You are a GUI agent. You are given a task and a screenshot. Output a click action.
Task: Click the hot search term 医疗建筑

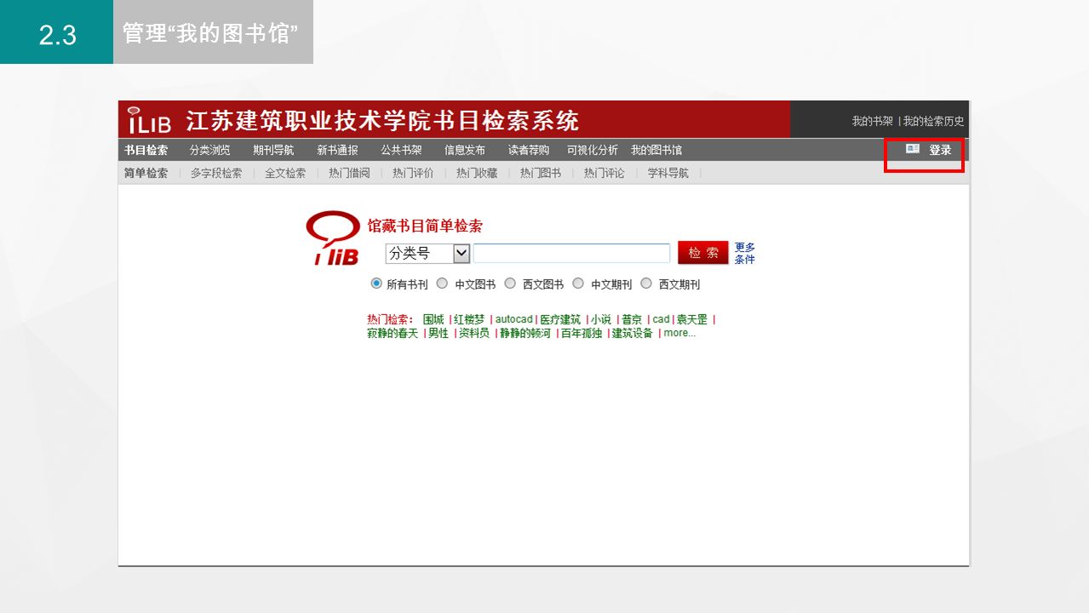pos(560,320)
